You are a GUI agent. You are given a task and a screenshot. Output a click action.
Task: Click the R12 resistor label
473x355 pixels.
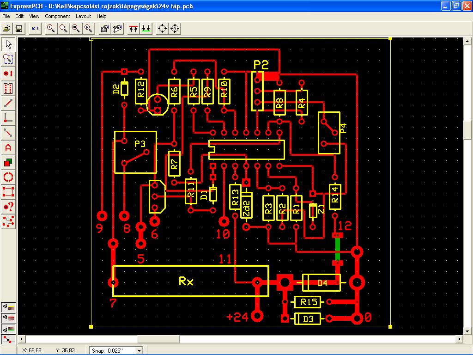(x=141, y=88)
